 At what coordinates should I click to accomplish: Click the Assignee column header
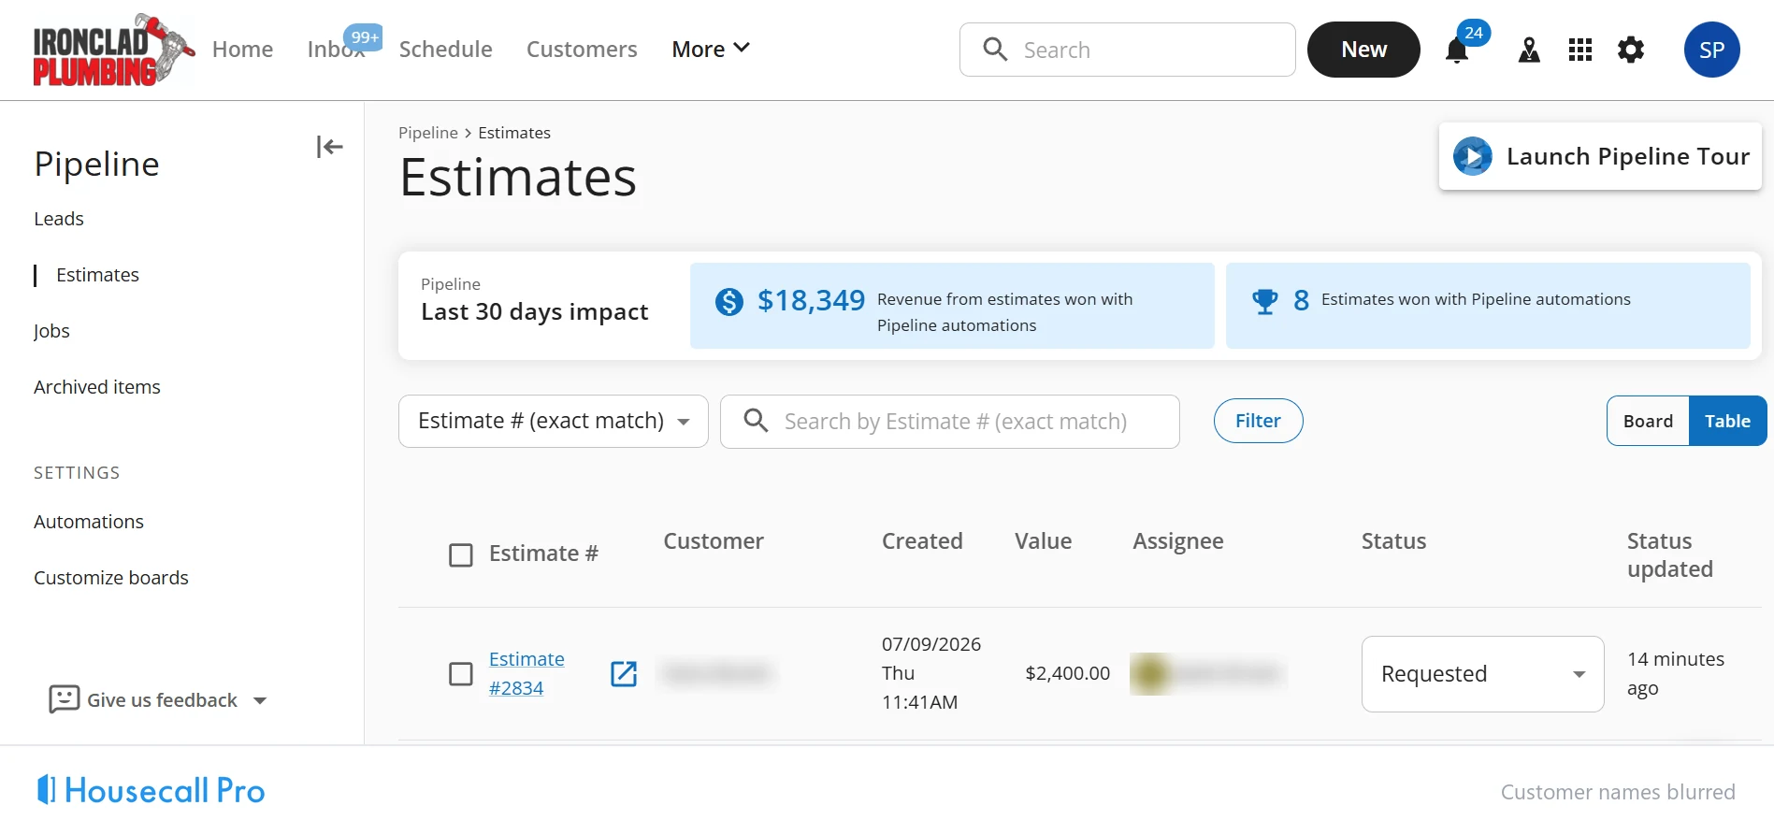1177,541
